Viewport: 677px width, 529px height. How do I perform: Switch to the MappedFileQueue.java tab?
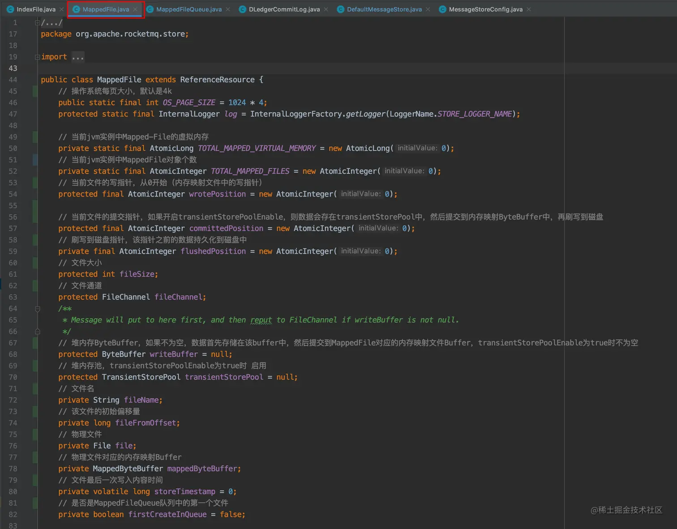pyautogui.click(x=188, y=9)
